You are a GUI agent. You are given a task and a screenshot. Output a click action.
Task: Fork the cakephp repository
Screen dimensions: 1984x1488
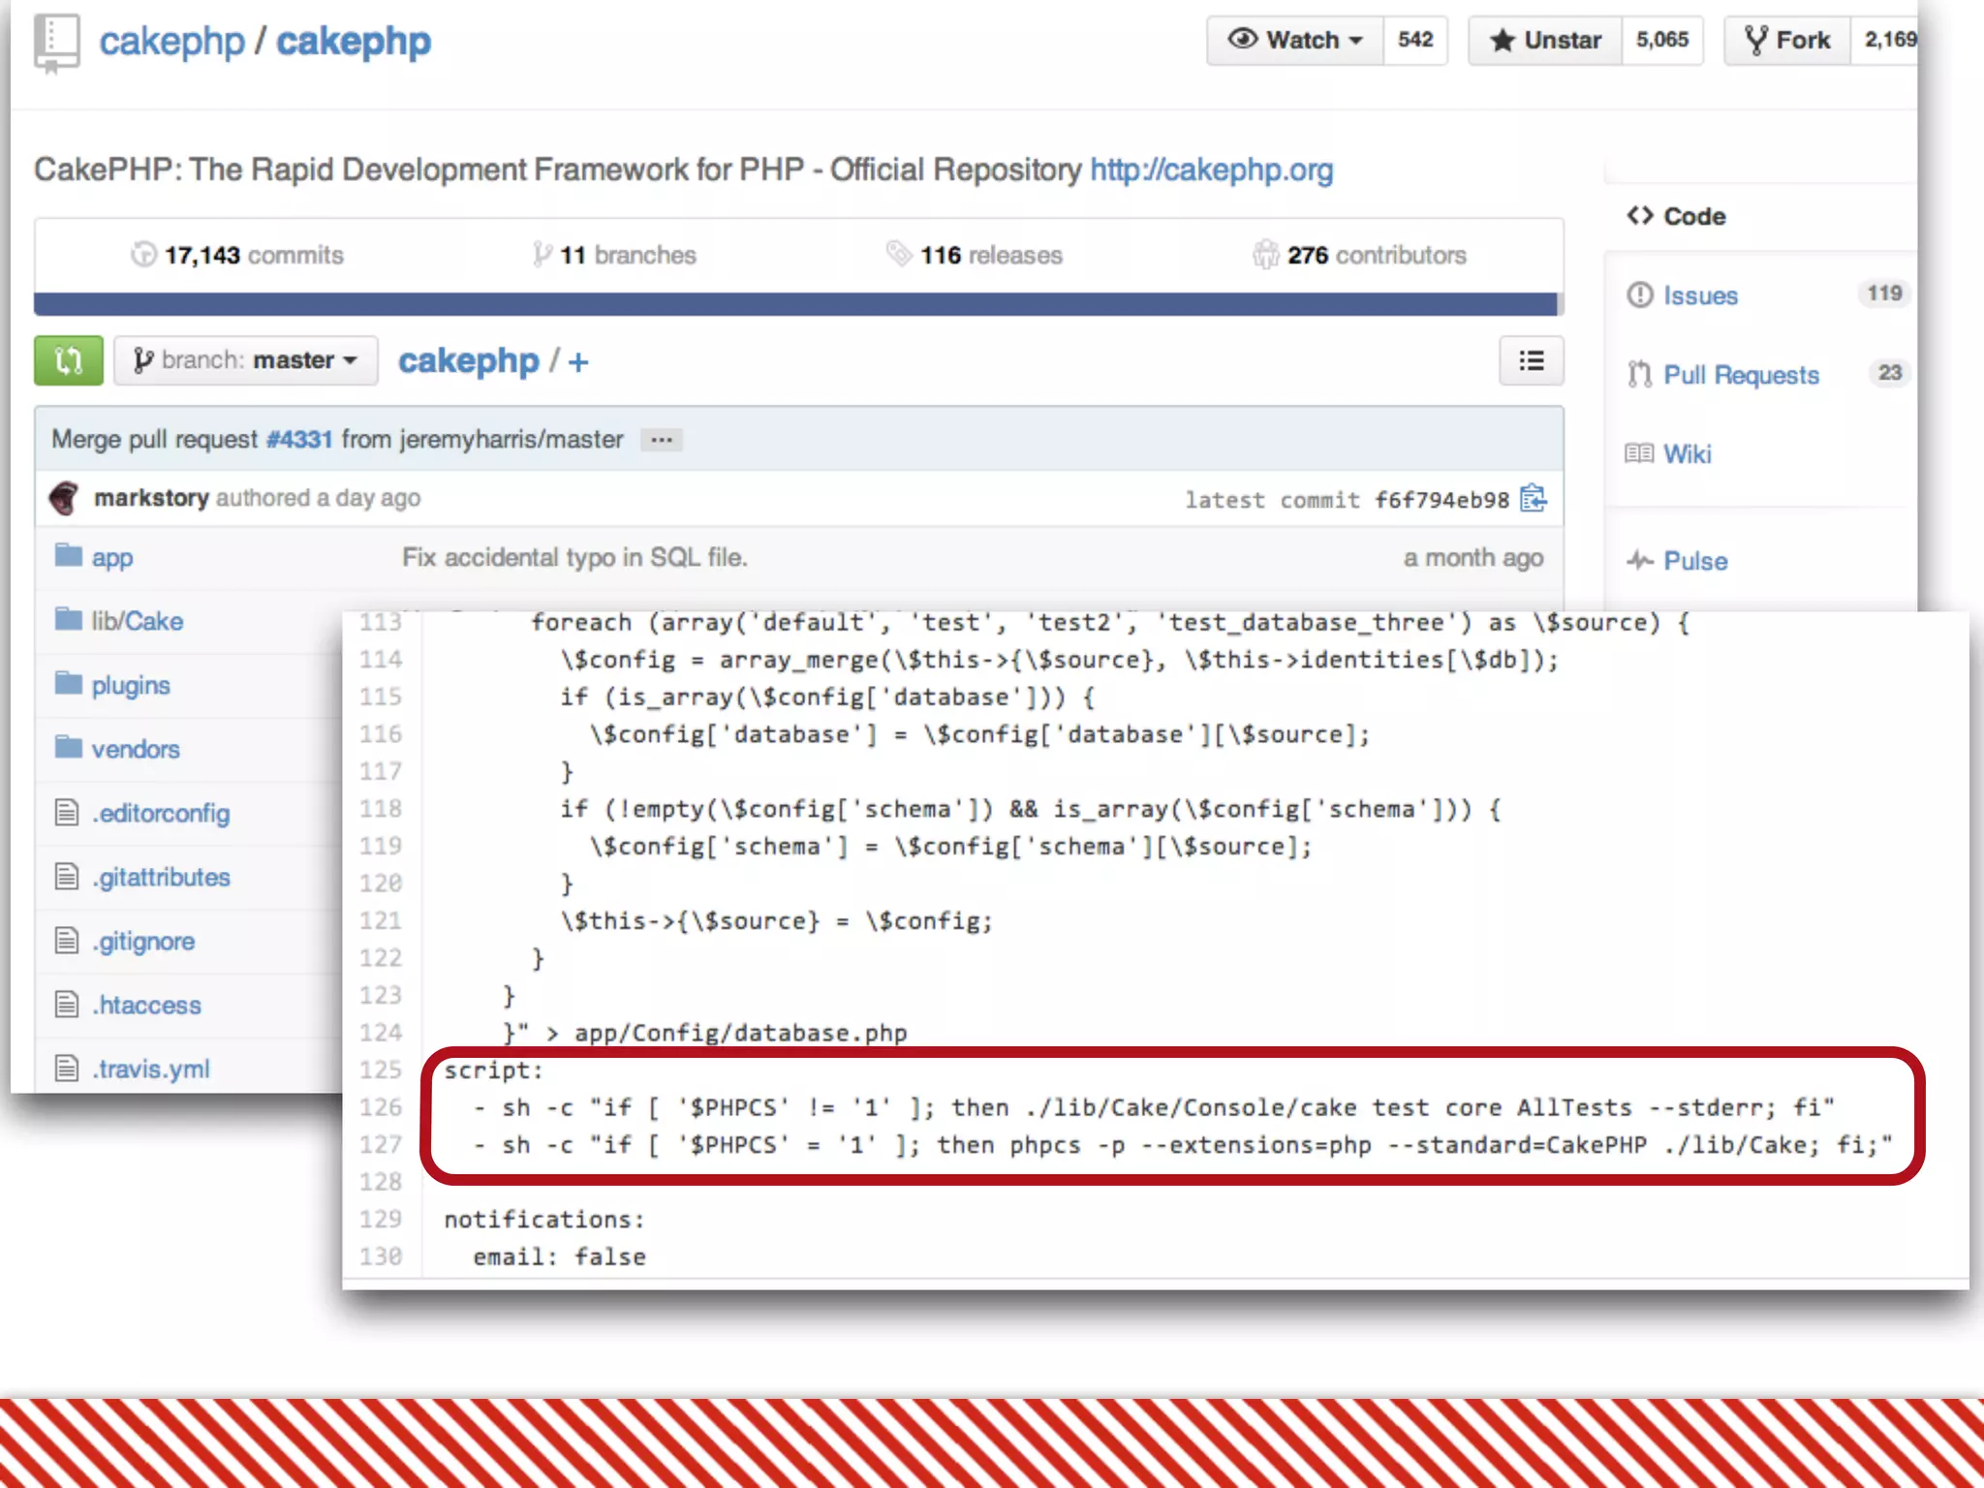click(1787, 40)
